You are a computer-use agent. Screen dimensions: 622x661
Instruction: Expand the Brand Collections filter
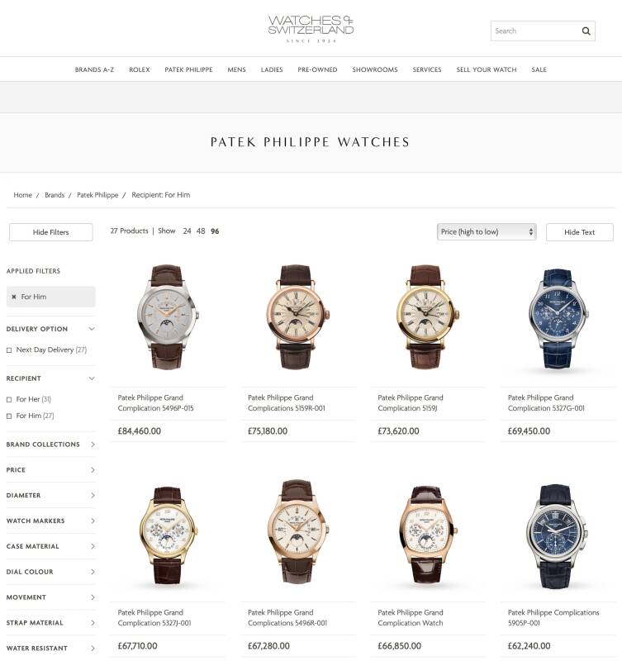point(50,445)
